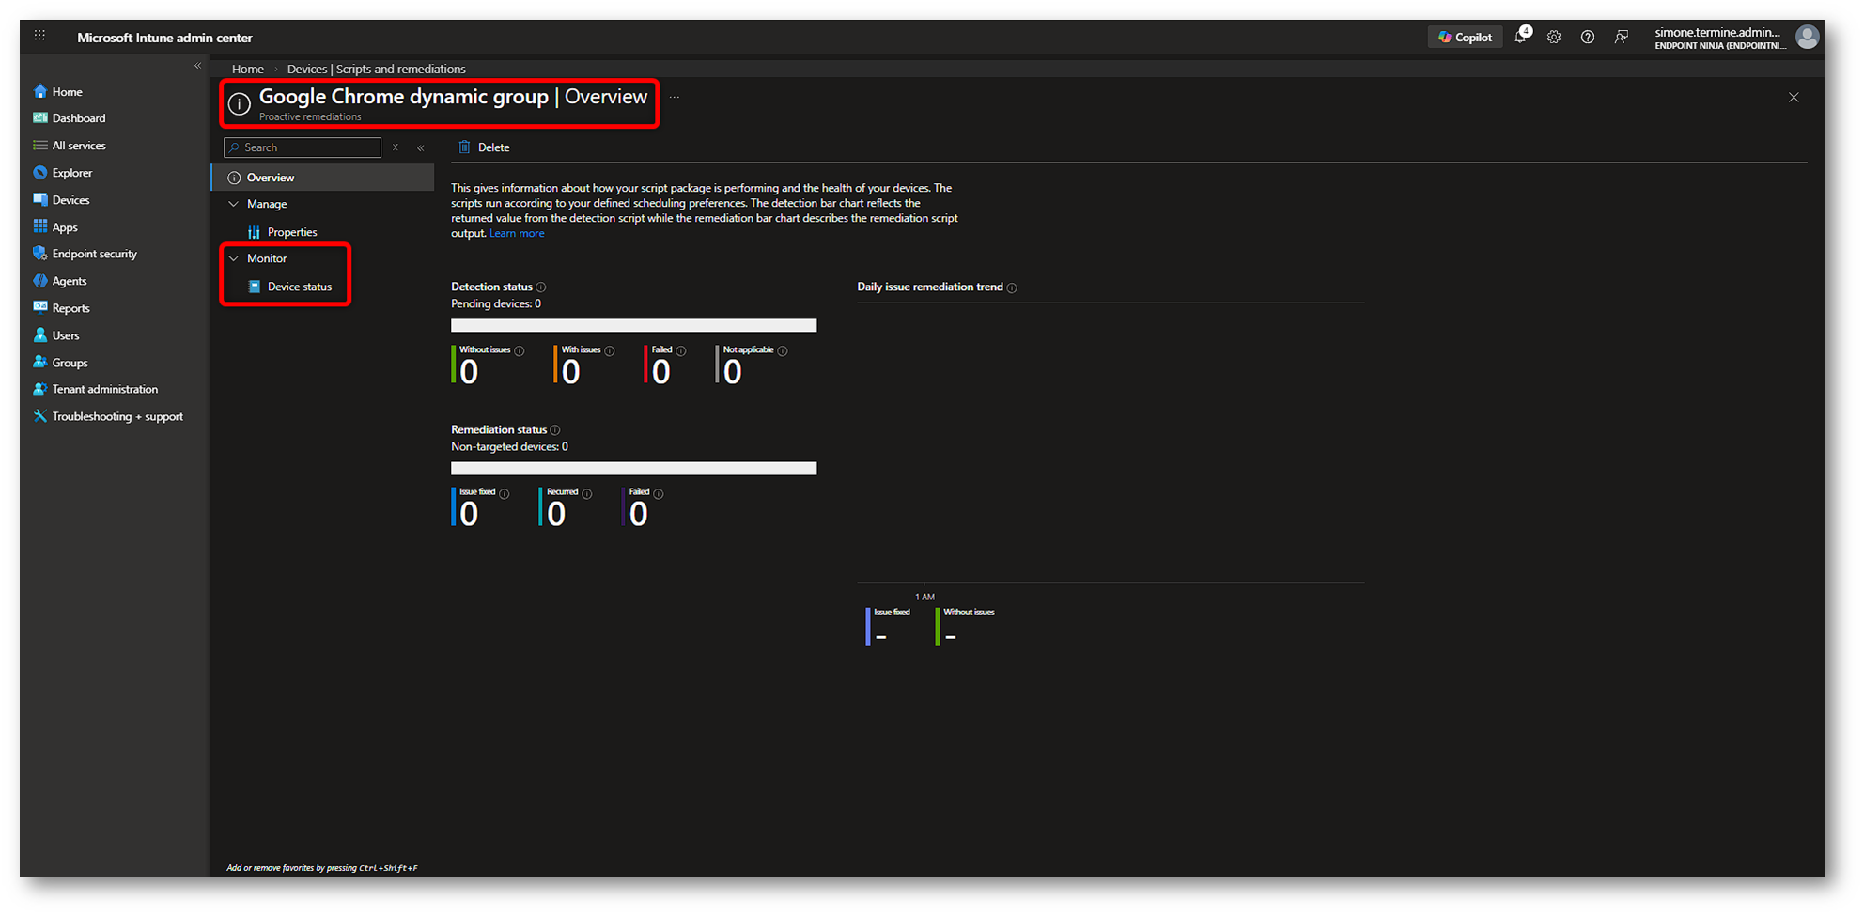Image resolution: width=1864 pixels, height=916 pixels.
Task: Show info for Daily issue remediation trend
Action: [x=1012, y=288]
